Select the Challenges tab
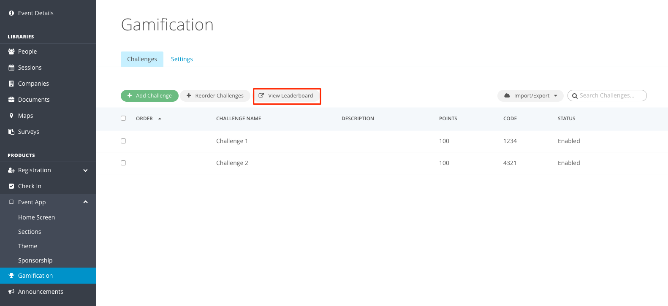This screenshot has width=668, height=306. [142, 59]
